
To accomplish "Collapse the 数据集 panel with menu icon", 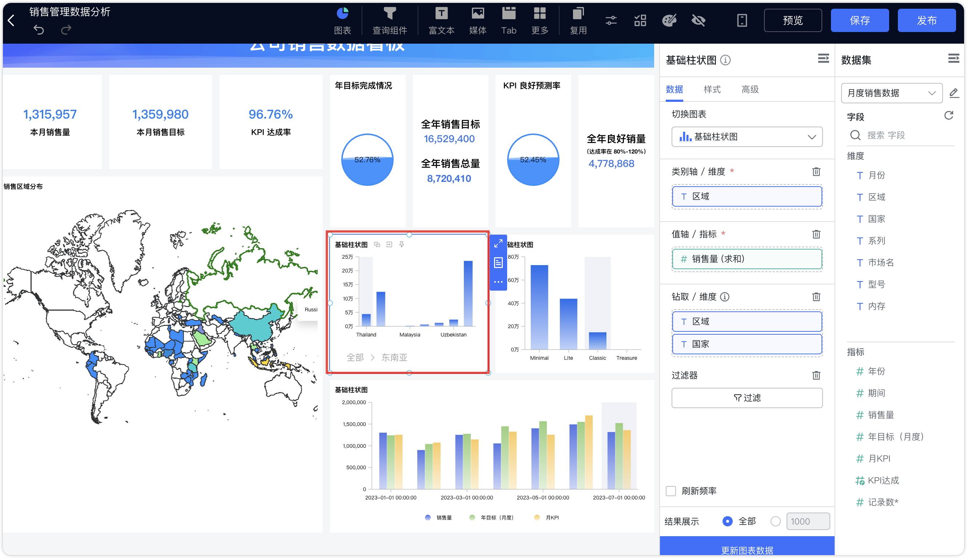I will pos(953,59).
